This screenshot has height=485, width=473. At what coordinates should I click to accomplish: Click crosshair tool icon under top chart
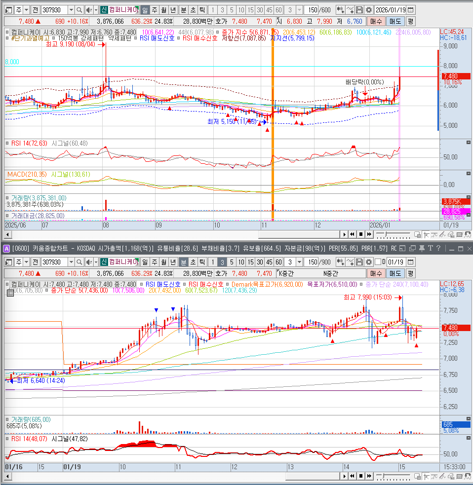[x=426, y=235]
